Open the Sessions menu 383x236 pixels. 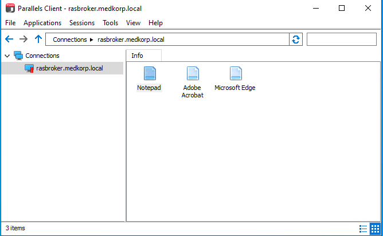(82, 23)
